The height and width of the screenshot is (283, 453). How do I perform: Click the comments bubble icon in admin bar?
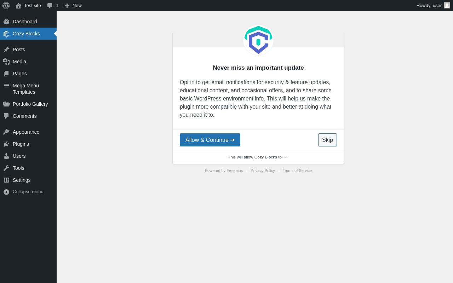(x=50, y=6)
